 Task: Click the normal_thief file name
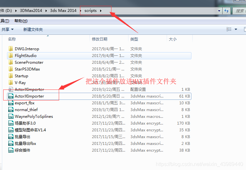coord(26,109)
